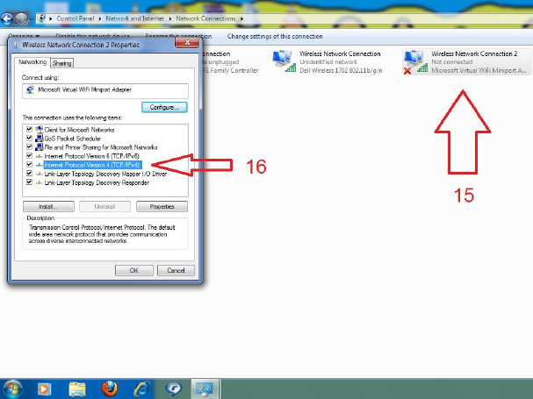Open Internet Explorer from the taskbar
The image size is (533, 399).
141,389
